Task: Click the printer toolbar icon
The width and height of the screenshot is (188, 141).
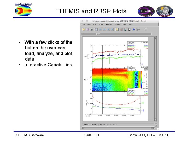Action: tap(92, 29)
